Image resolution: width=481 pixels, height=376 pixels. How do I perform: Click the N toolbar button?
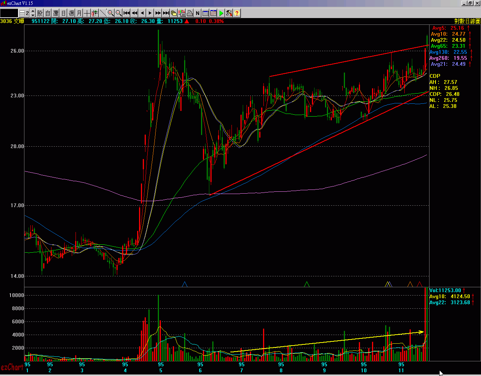point(198,13)
